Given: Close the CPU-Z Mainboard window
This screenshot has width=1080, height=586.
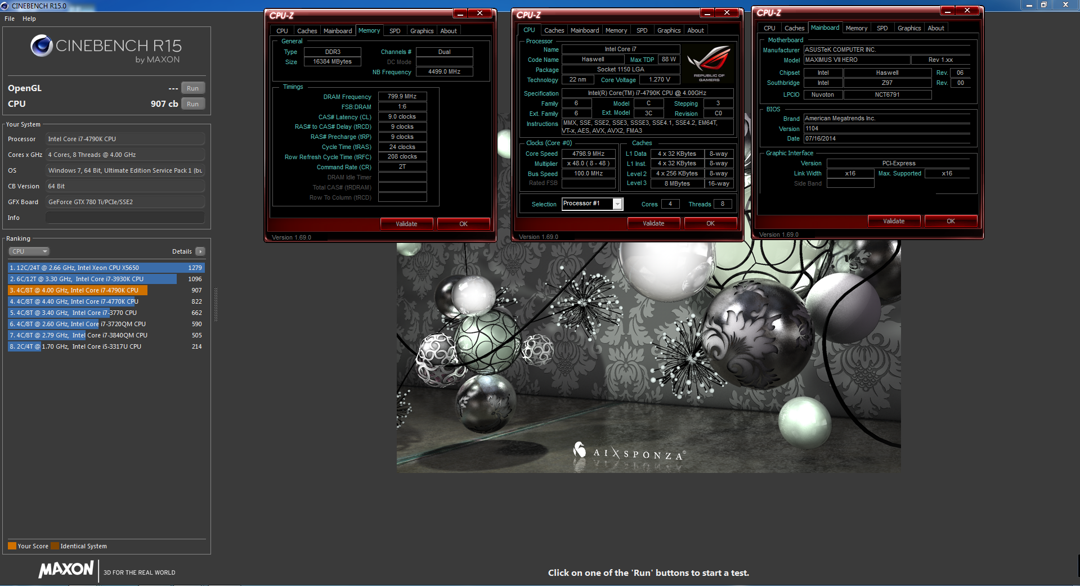Looking at the screenshot, I should tap(967, 11).
